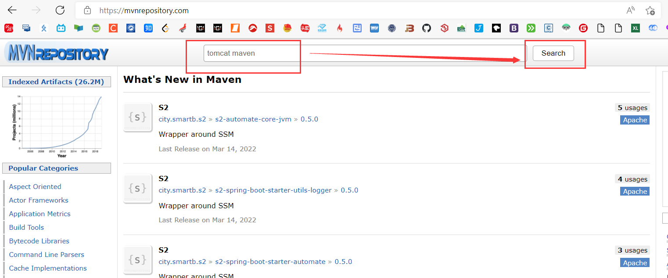Open the green open-book bookmark icon
The image size is (668, 278).
[x=79, y=28]
